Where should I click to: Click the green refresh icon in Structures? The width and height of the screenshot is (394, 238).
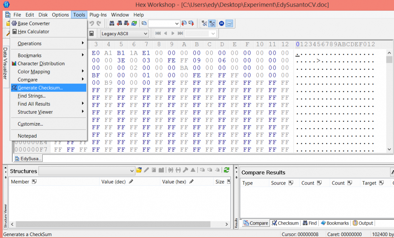[227, 170]
